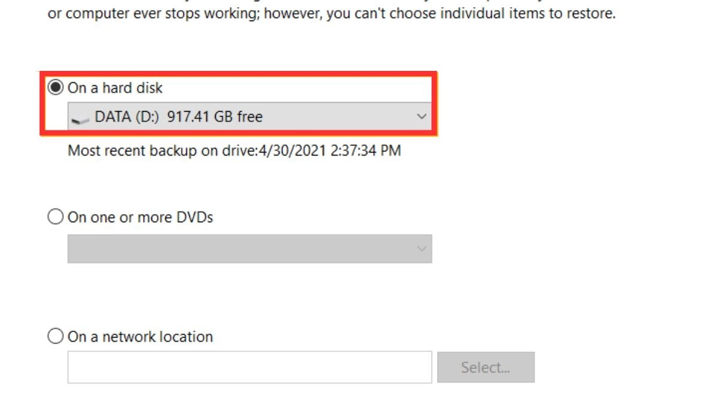
Task: Click inside the network location text field
Action: [x=249, y=367]
